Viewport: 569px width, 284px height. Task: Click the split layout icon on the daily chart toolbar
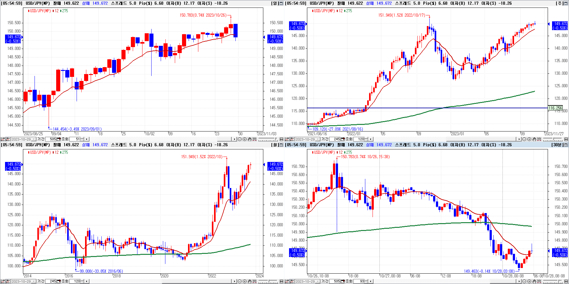tap(282, 139)
